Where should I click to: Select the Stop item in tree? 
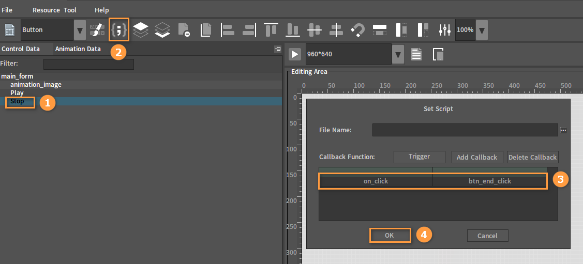click(x=18, y=101)
